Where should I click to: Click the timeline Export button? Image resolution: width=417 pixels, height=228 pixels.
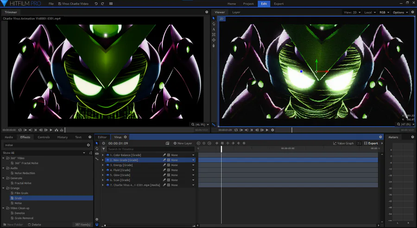pos(371,143)
